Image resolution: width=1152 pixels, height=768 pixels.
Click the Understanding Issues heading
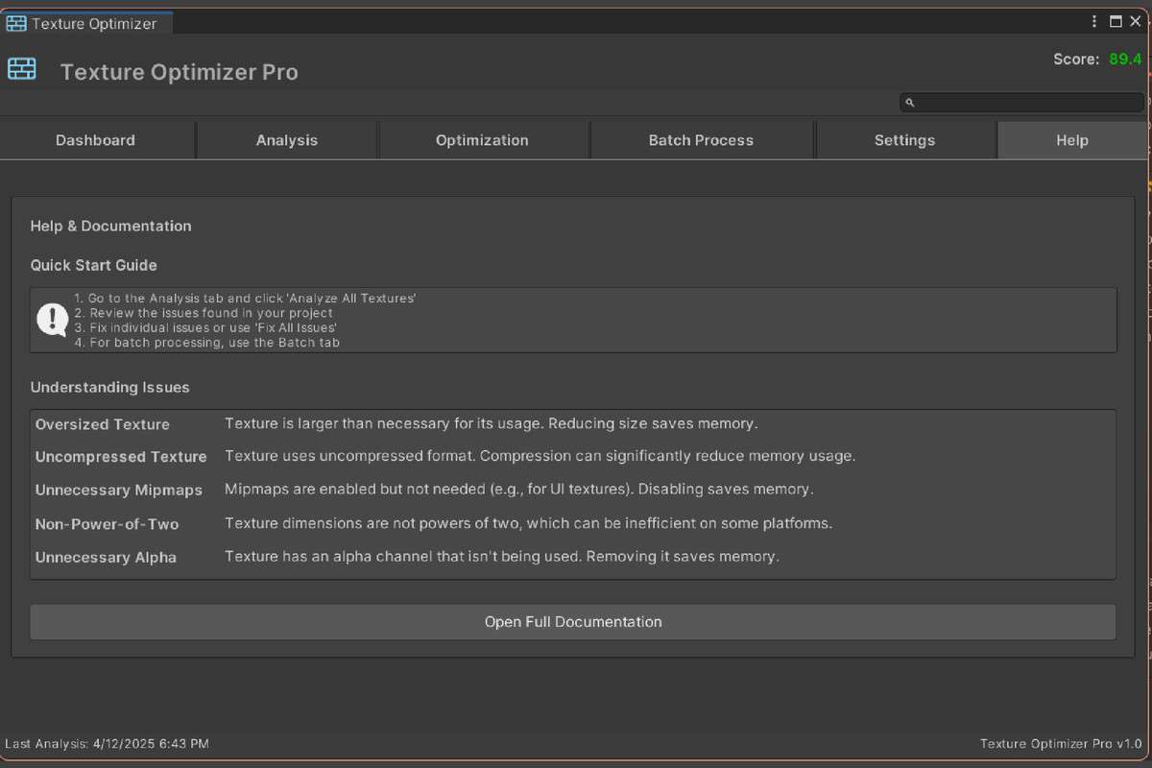110,388
